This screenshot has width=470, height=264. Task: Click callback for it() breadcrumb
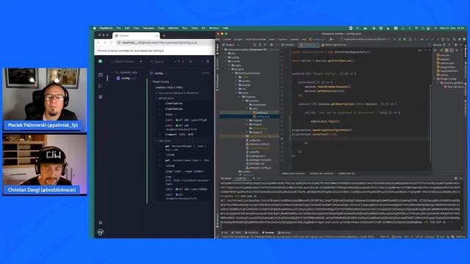347,173
